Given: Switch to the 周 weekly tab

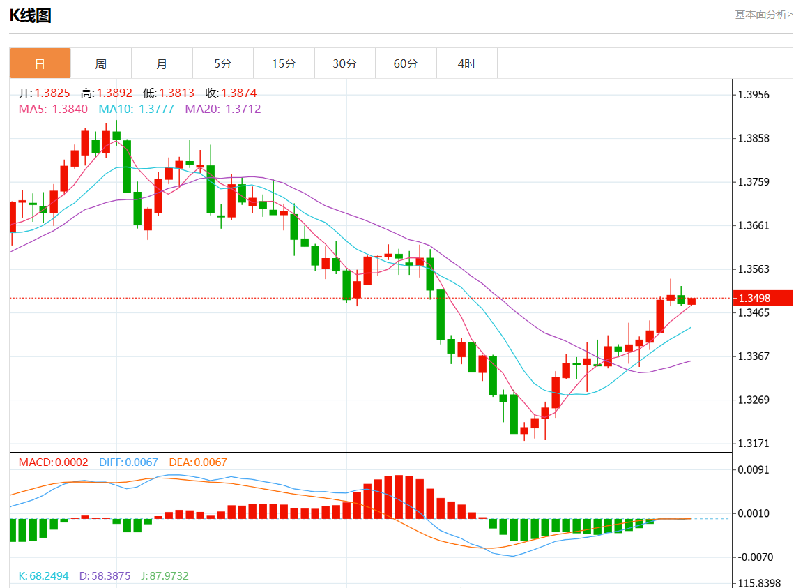Looking at the screenshot, I should click(101, 63).
